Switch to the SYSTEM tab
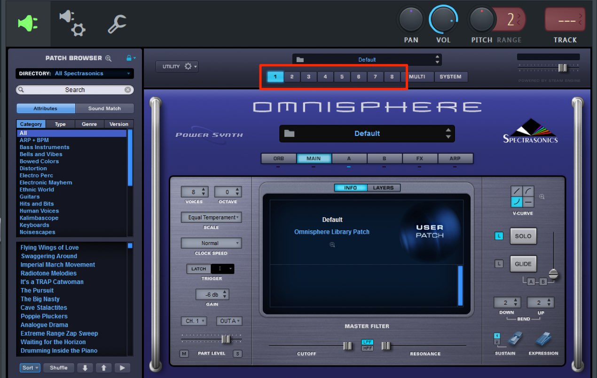 (451, 77)
